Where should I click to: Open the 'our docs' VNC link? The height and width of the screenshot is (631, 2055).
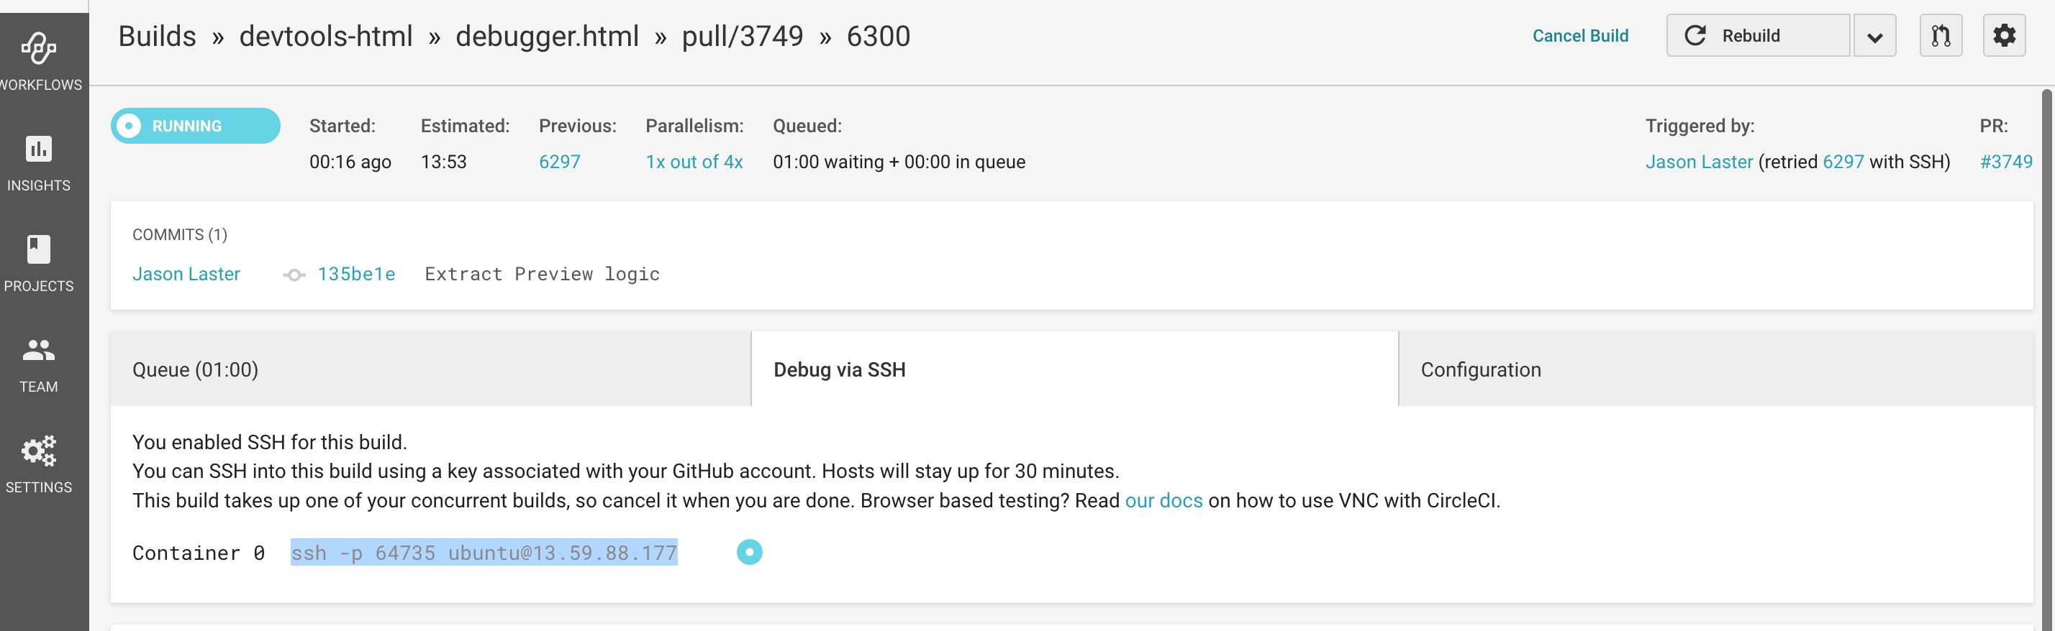pos(1163,500)
